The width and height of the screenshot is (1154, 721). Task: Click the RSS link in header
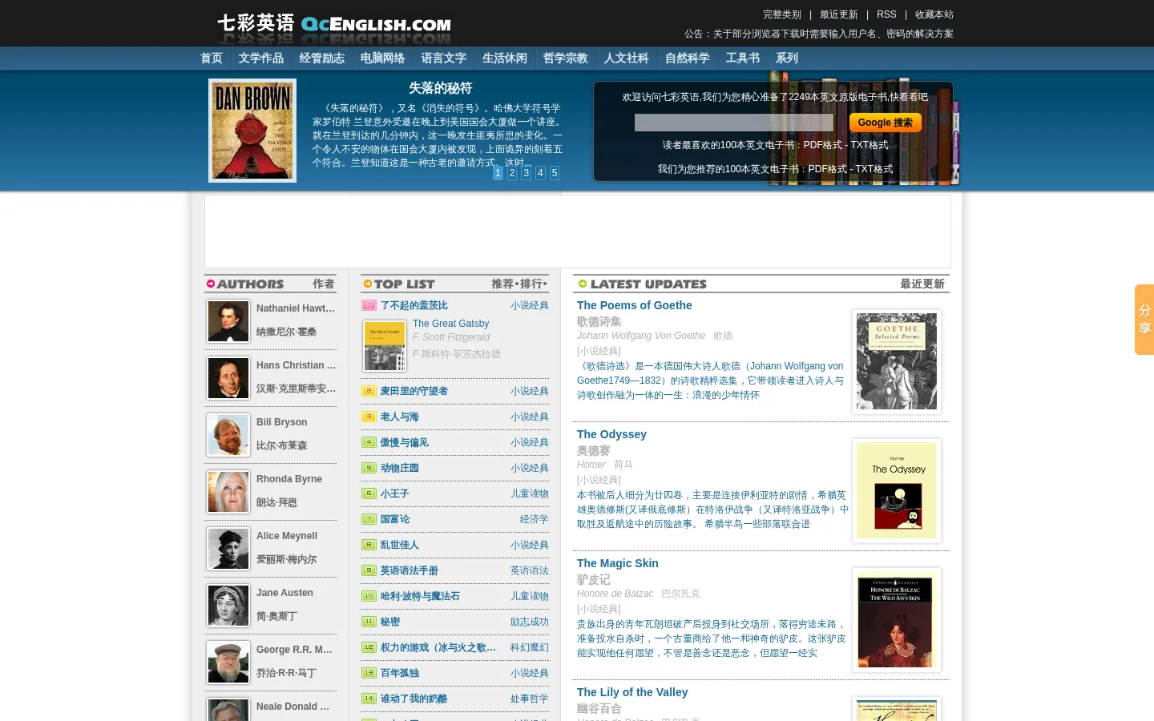pos(886,14)
